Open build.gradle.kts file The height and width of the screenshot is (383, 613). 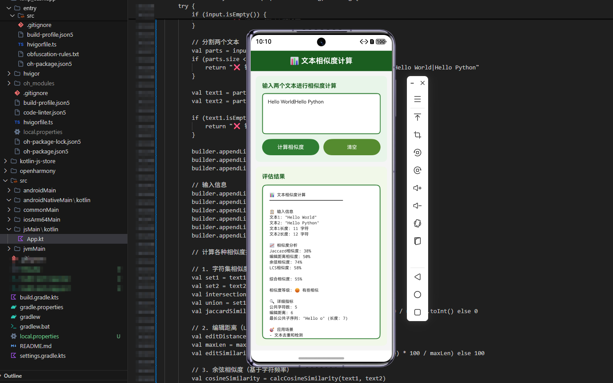click(39, 297)
